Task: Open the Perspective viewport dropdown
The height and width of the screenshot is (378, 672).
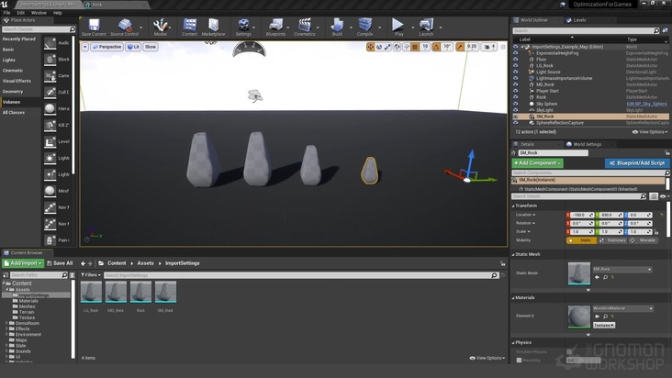Action: point(107,46)
